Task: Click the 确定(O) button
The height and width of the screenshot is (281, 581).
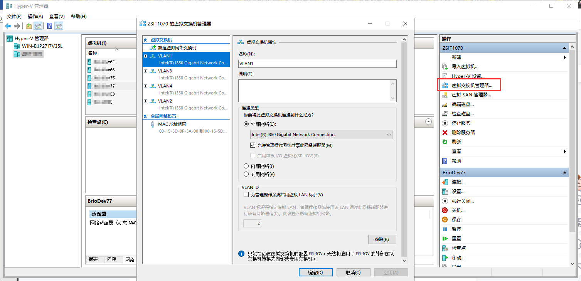Action: (315, 273)
